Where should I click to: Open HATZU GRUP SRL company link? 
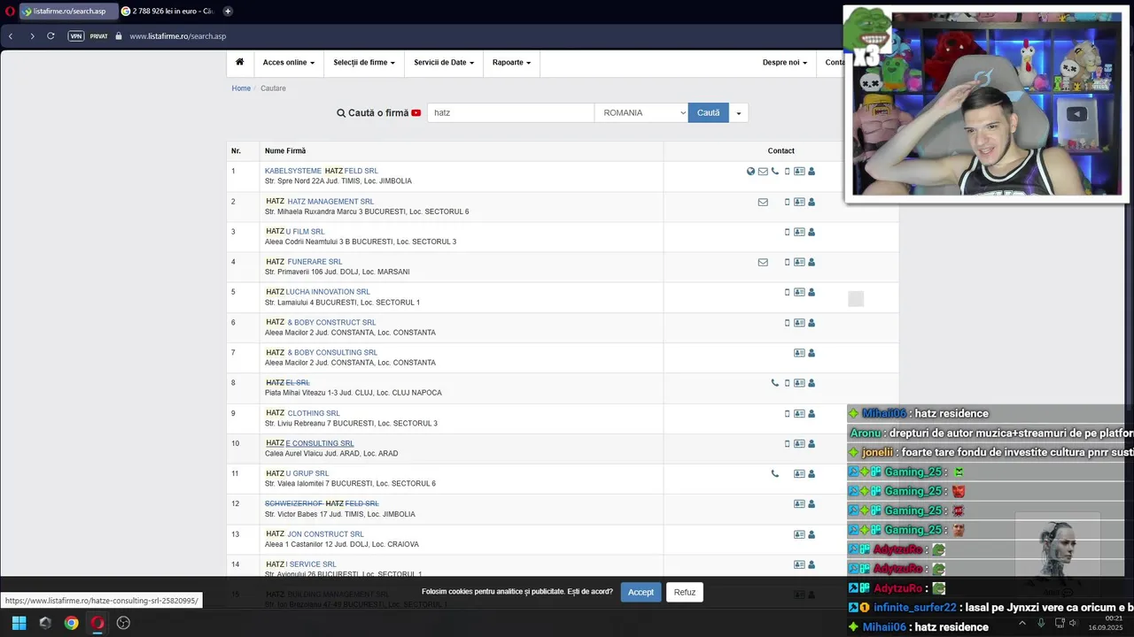point(298,473)
